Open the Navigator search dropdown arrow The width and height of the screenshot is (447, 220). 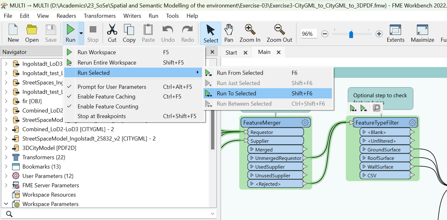point(212,214)
